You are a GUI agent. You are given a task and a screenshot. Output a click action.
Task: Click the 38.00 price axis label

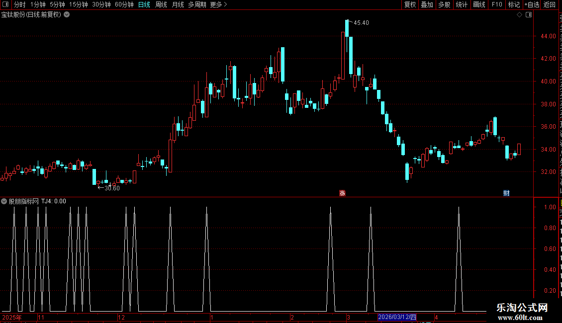pos(549,104)
